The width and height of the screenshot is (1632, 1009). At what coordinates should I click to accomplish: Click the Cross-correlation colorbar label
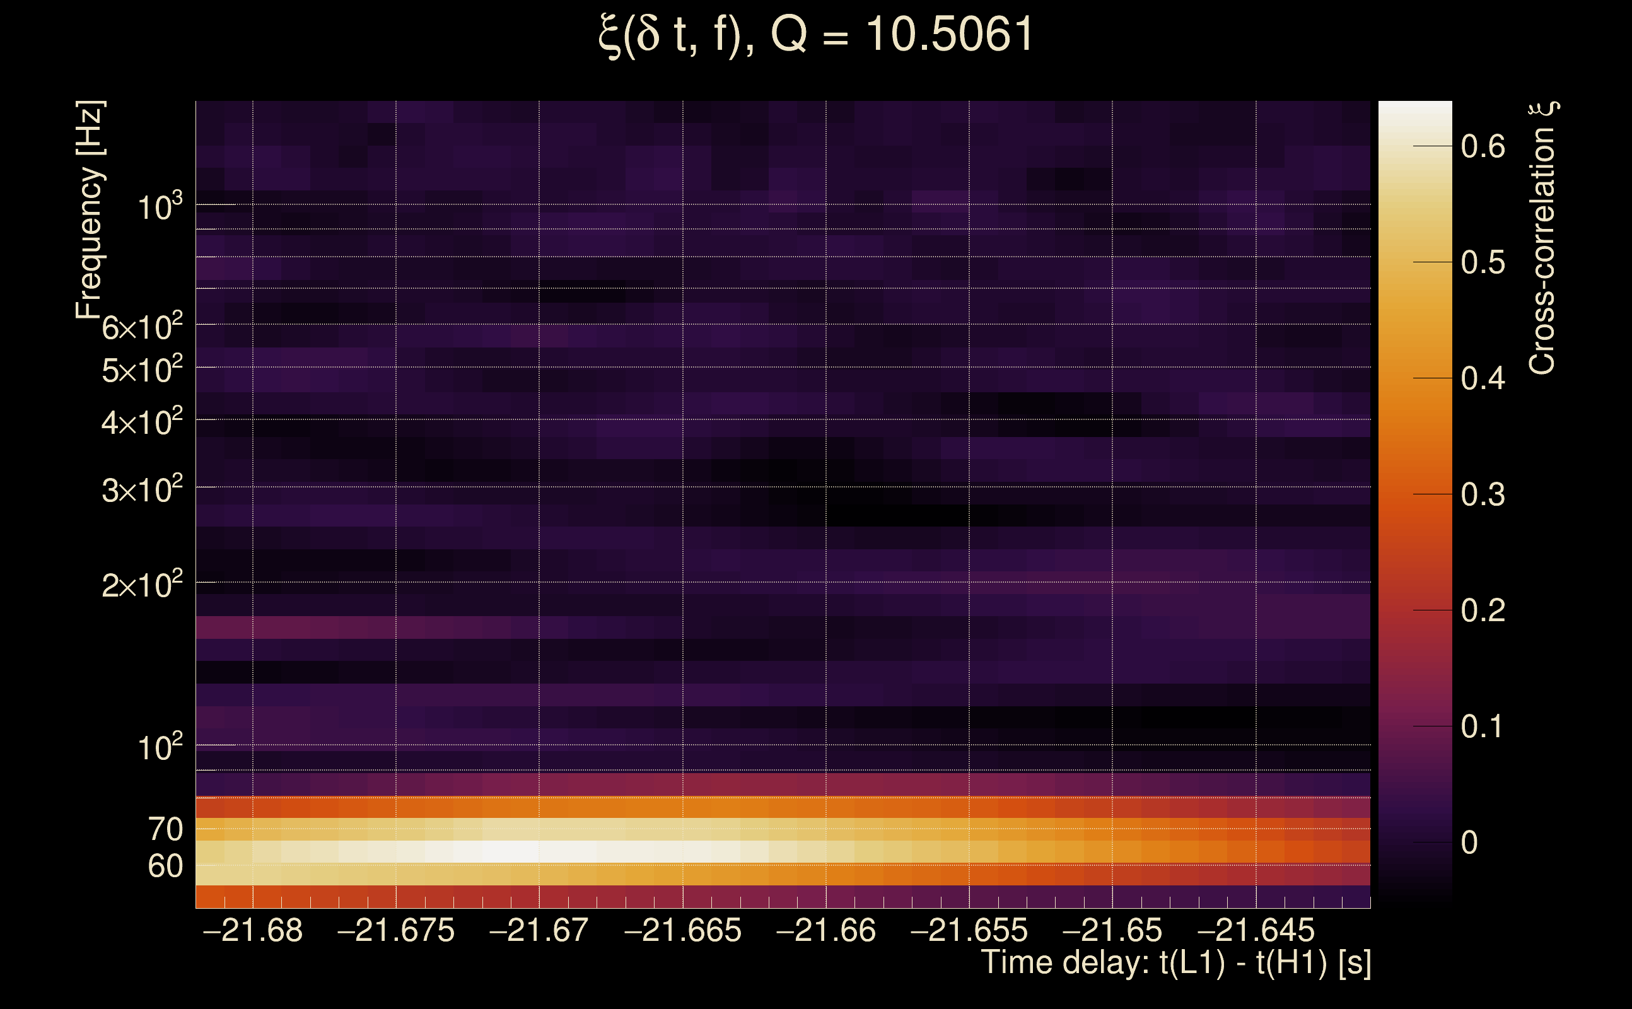(1542, 238)
